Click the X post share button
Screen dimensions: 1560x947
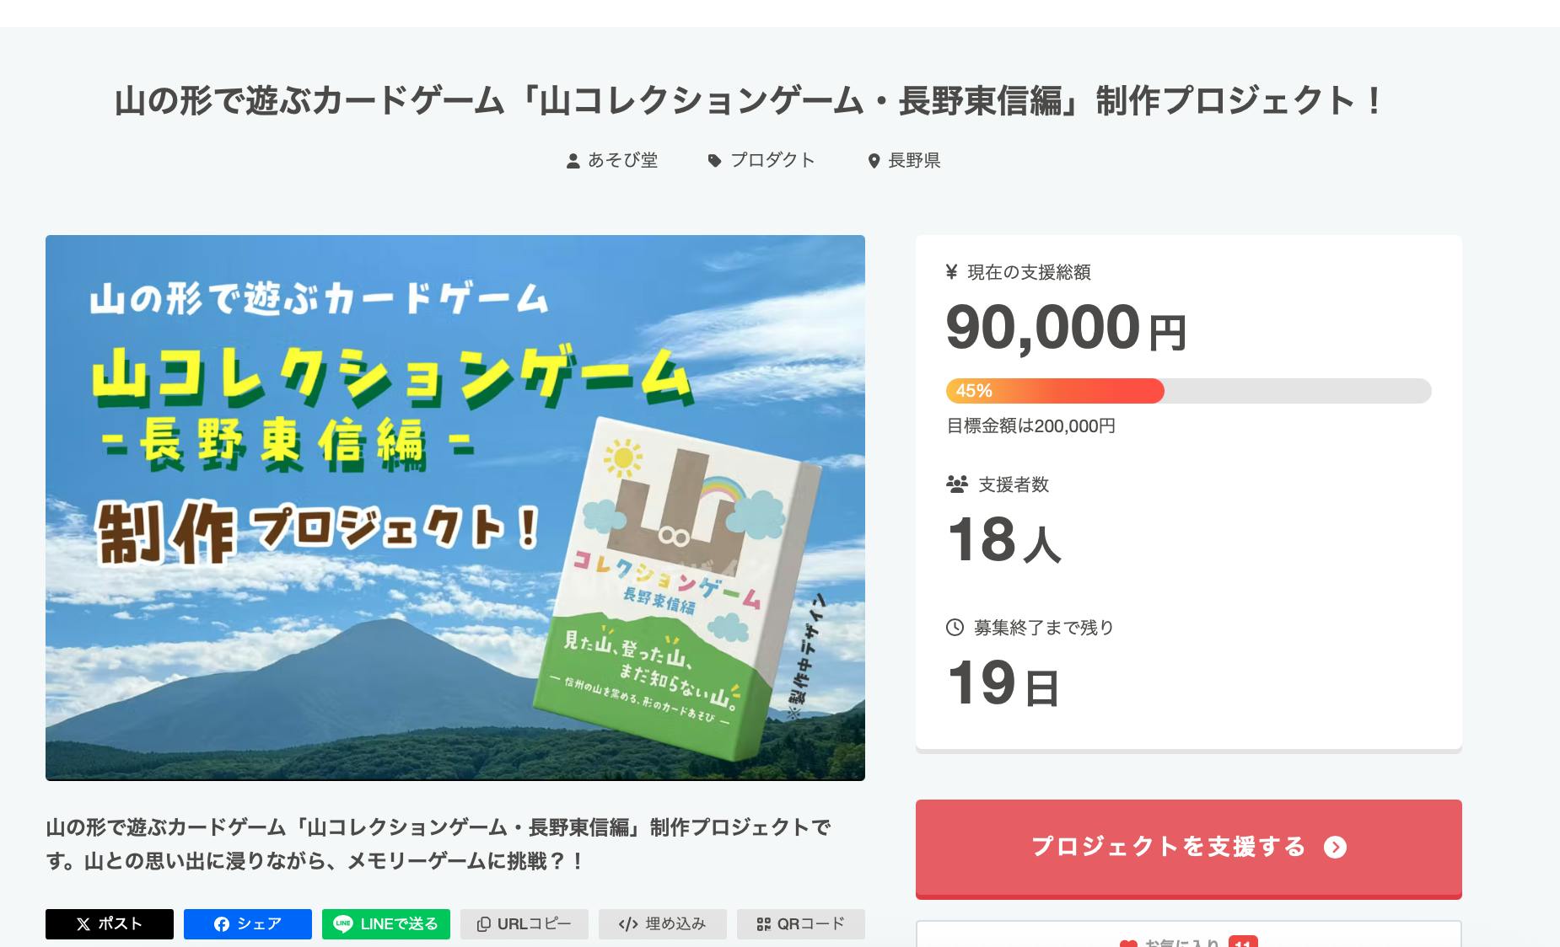point(110,923)
